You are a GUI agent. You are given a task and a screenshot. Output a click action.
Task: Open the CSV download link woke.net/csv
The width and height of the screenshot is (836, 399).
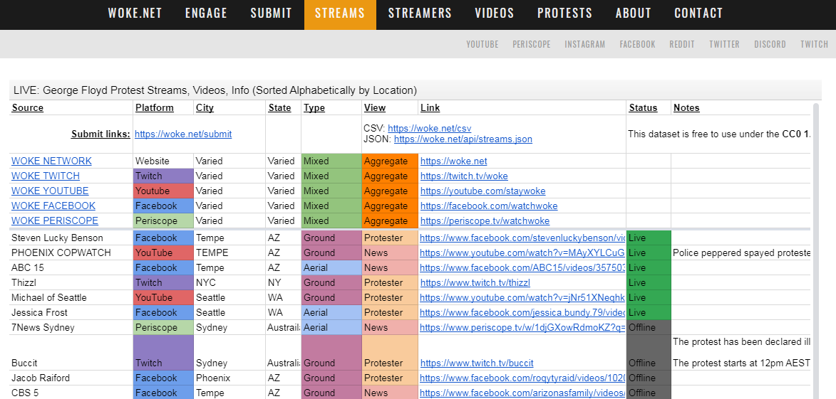430,129
